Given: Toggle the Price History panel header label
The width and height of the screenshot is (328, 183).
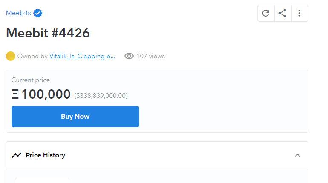Looking at the screenshot, I should [46, 155].
